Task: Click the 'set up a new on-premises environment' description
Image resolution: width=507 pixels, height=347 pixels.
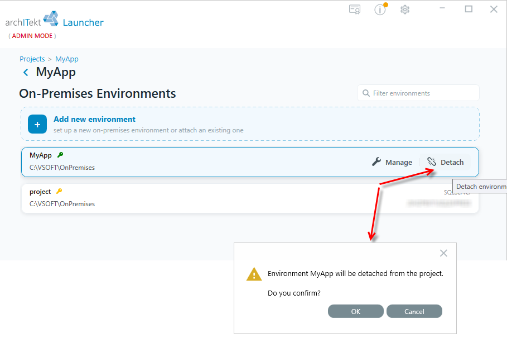Action: [x=148, y=130]
